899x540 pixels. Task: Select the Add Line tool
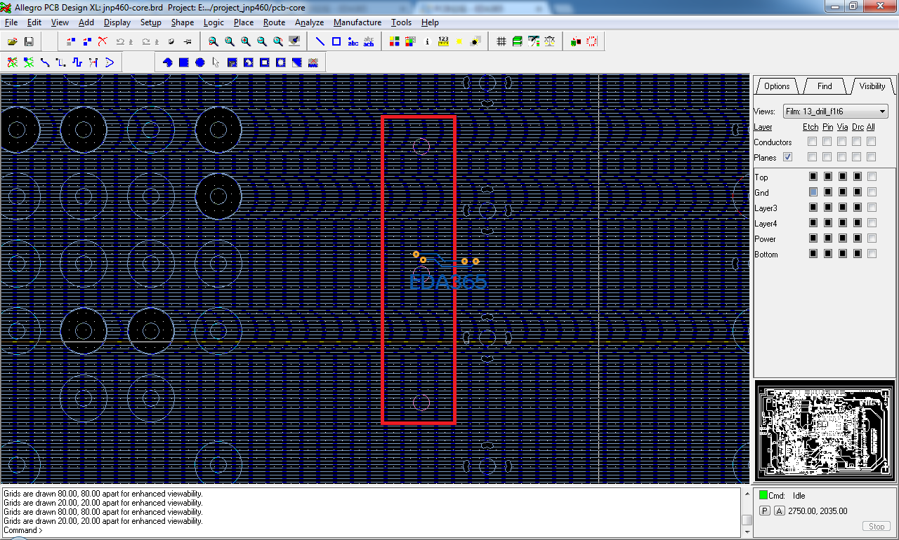click(x=320, y=42)
